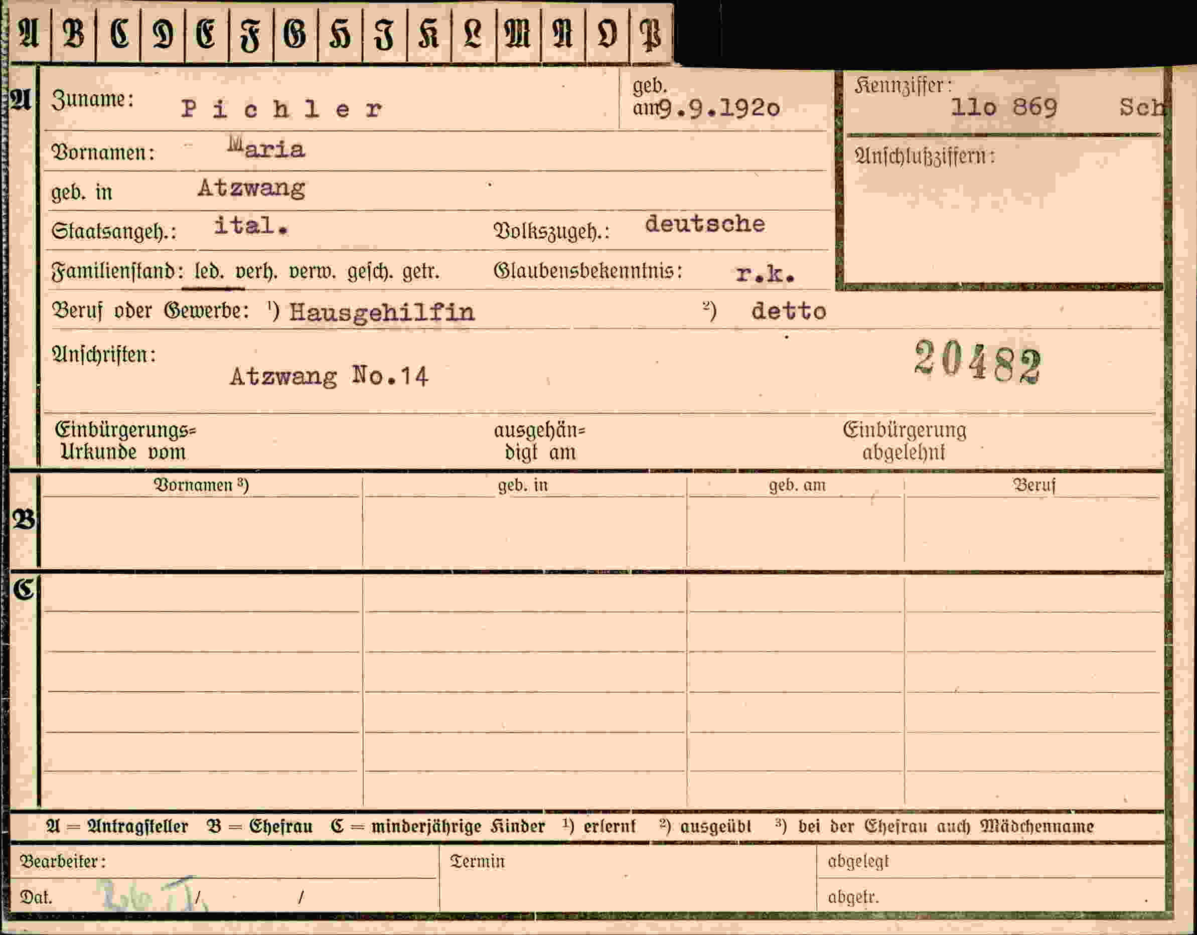
Task: Click the birth date '9.9.1920'
Action: pos(718,108)
